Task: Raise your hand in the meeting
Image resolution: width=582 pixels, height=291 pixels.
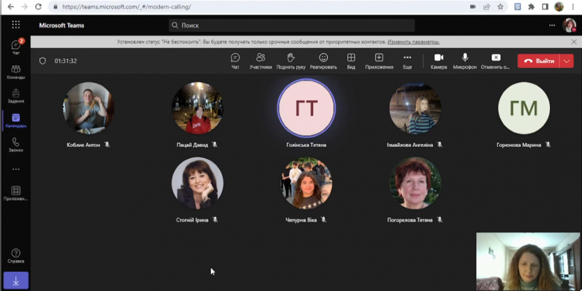Action: (291, 61)
